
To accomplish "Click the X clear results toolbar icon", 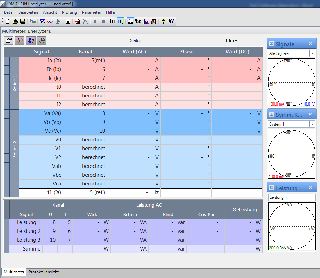I will [85, 21].
